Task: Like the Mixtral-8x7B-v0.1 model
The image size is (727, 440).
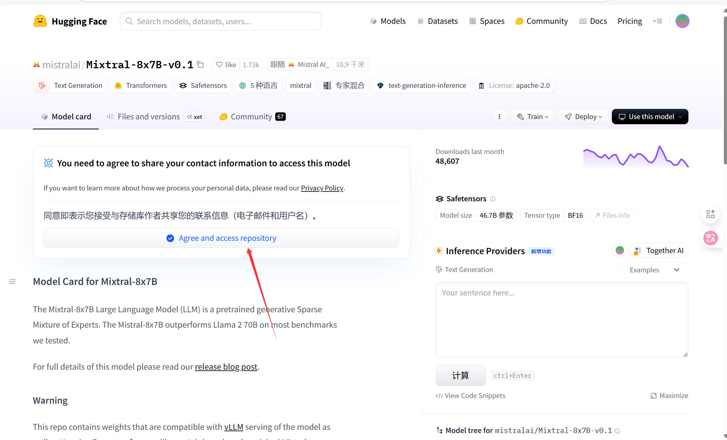Action: tap(226, 64)
